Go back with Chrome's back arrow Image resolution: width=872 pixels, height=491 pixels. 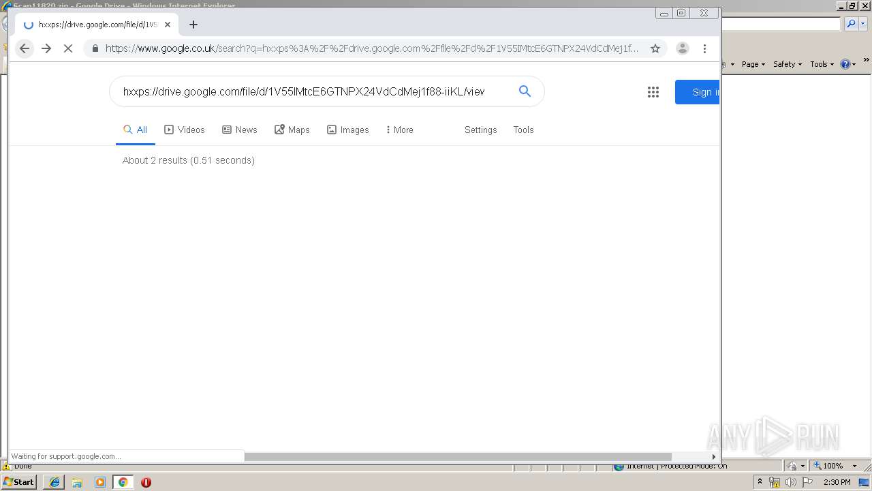coord(25,48)
